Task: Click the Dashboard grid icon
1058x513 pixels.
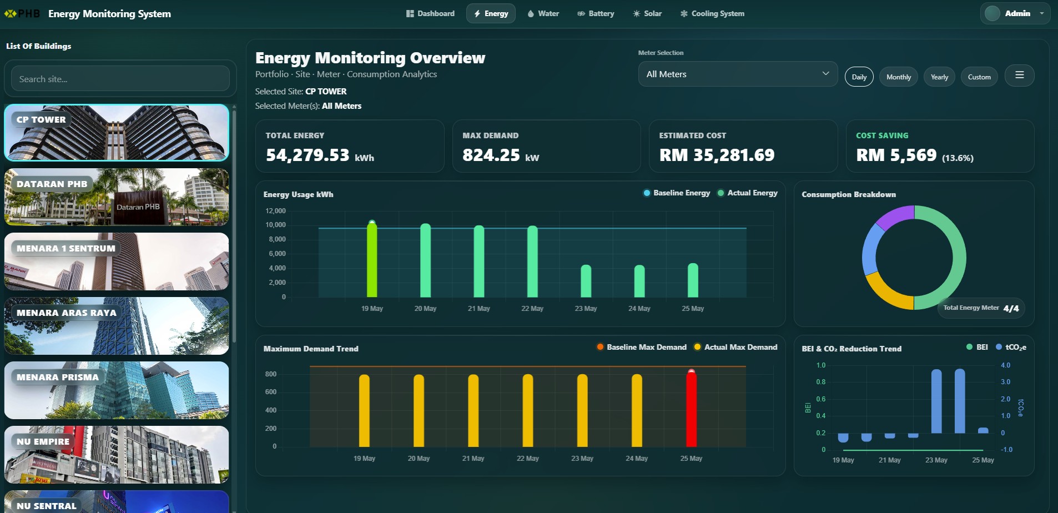Action: point(410,13)
